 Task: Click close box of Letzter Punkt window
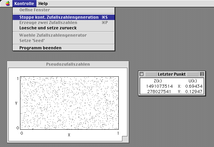142,74
